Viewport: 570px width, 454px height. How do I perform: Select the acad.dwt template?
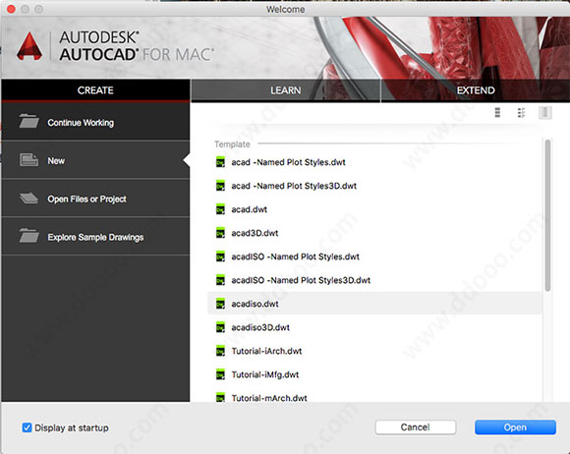point(374,209)
